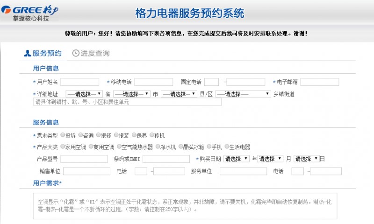
Task: Open the county/district (县/区) dropdown
Action: pyautogui.click(x=179, y=94)
